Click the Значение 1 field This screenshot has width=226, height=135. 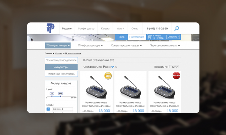coord(62,109)
